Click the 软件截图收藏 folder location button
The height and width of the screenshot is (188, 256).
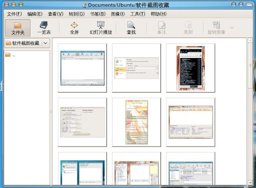coord(23,43)
